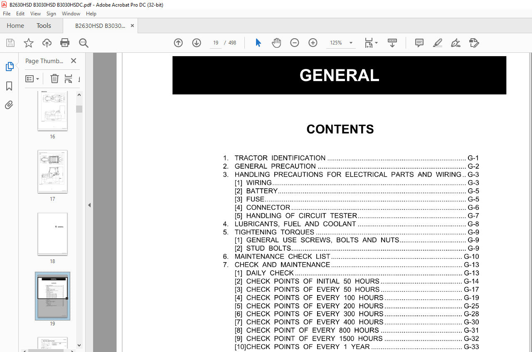Open the Sign document pen tool
The width and height of the screenshot is (532, 352).
pos(456,43)
